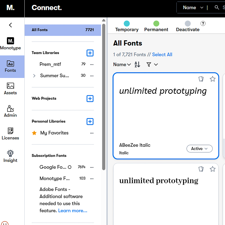
Task: Click the Select All link
Action: coord(162,55)
